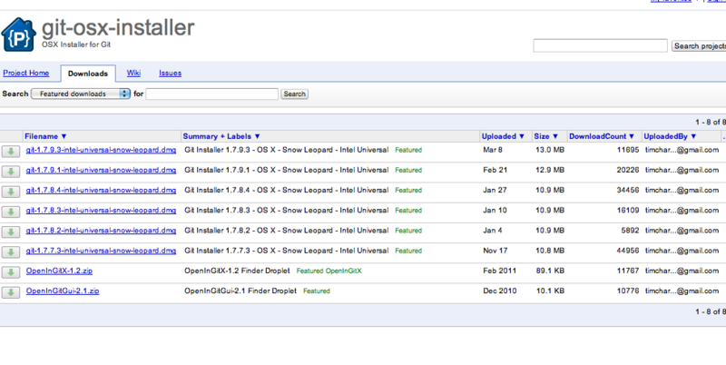Click the 'Dec 2010' upload date cell
This screenshot has width=726, height=365.
point(500,291)
